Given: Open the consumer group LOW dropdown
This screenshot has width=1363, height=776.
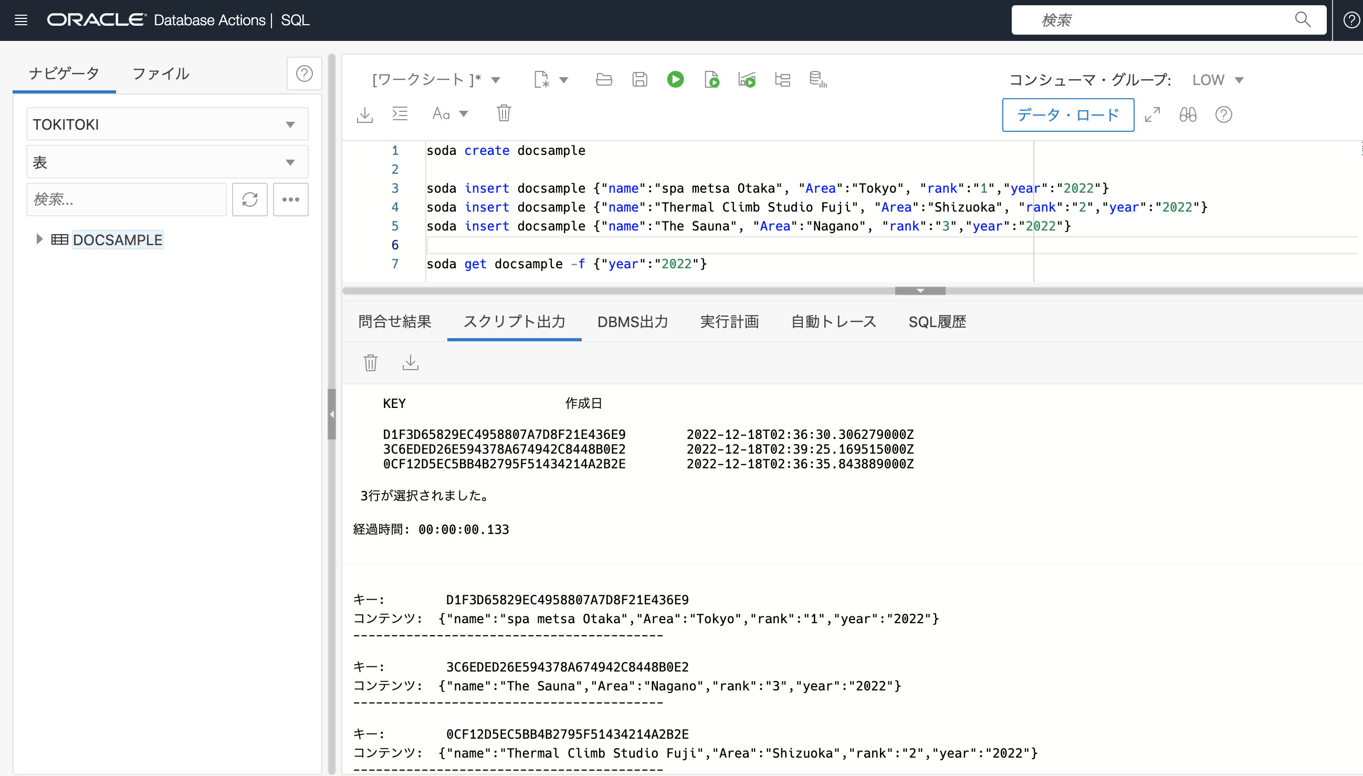Looking at the screenshot, I should 1239,80.
